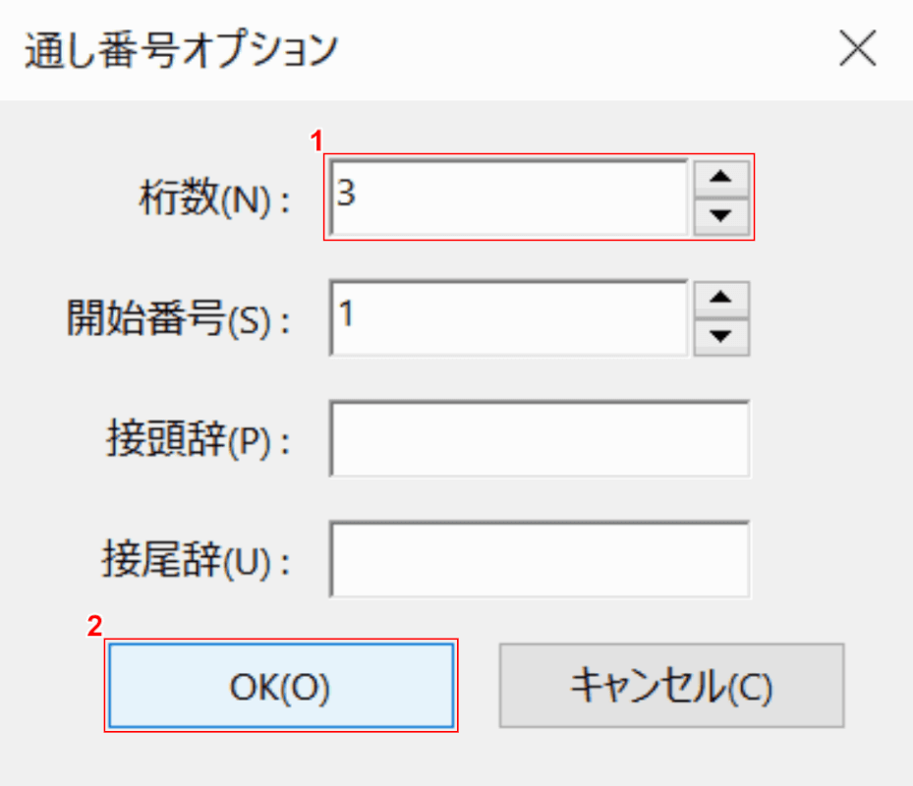Click the red number 1 annotation marker
This screenshot has height=786, width=913.
pos(316,142)
